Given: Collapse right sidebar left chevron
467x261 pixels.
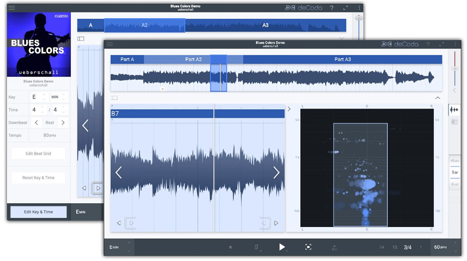Looking at the screenshot, I should tap(454, 90).
